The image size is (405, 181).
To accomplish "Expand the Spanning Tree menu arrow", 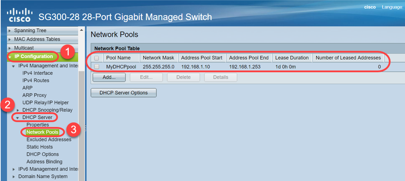I will point(10,31).
